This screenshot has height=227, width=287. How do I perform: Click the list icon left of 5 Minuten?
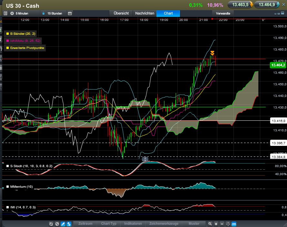[5, 14]
